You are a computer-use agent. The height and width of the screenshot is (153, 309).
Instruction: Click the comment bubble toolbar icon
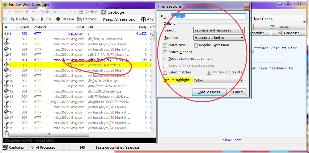(x=6, y=19)
